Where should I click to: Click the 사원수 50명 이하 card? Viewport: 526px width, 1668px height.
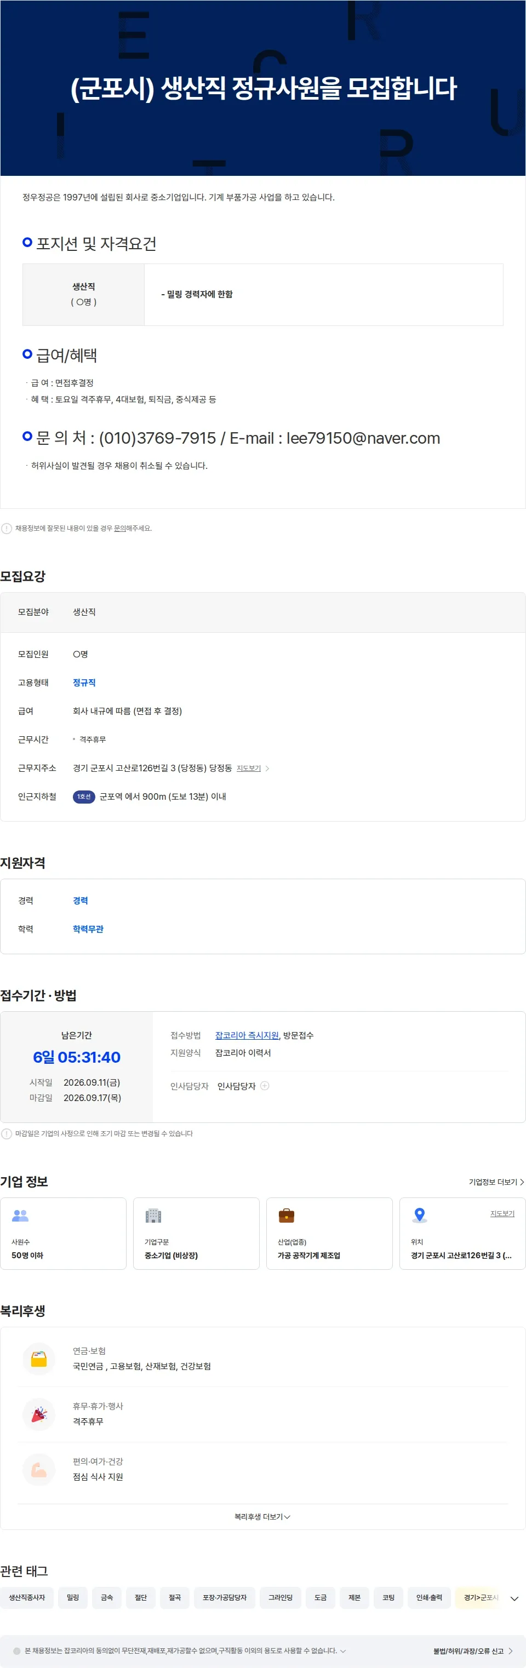[x=64, y=1234]
